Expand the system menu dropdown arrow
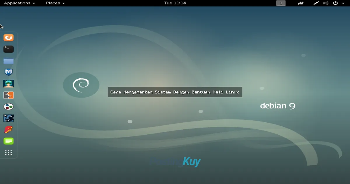This screenshot has height=184, width=350. pyautogui.click(x=343, y=3)
